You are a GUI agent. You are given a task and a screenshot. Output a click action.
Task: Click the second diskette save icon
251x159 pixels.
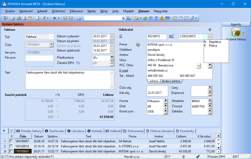tap(71, 18)
